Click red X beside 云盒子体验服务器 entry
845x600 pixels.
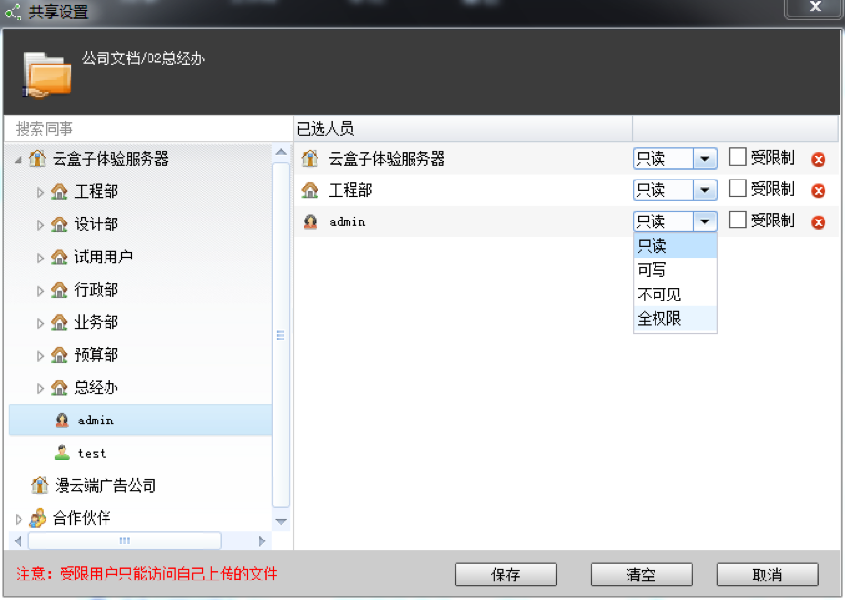818,159
